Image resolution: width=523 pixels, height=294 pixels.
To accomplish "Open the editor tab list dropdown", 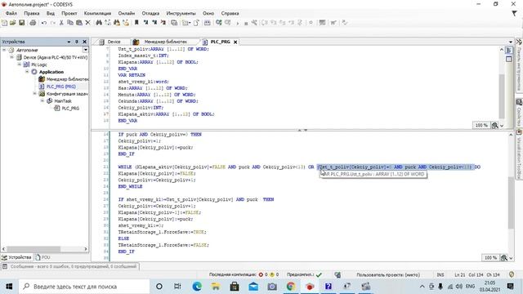I will click(x=511, y=42).
